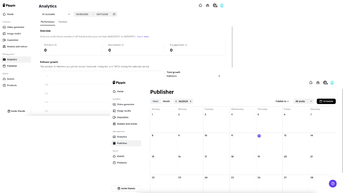Switch to the Content tab
Viewport: 343px width, 193px height.
[63, 22]
